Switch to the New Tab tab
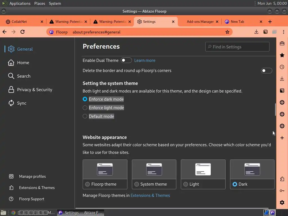 (x=243, y=22)
